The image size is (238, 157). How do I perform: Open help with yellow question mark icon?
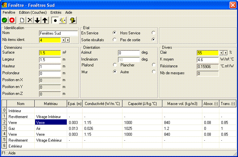(73, 20)
